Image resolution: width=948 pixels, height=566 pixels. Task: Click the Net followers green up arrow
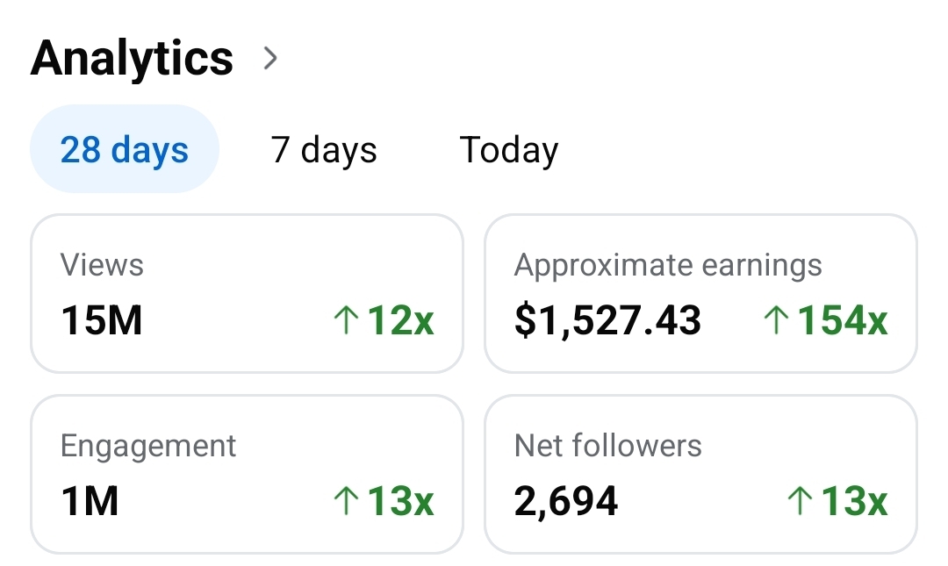pyautogui.click(x=800, y=501)
